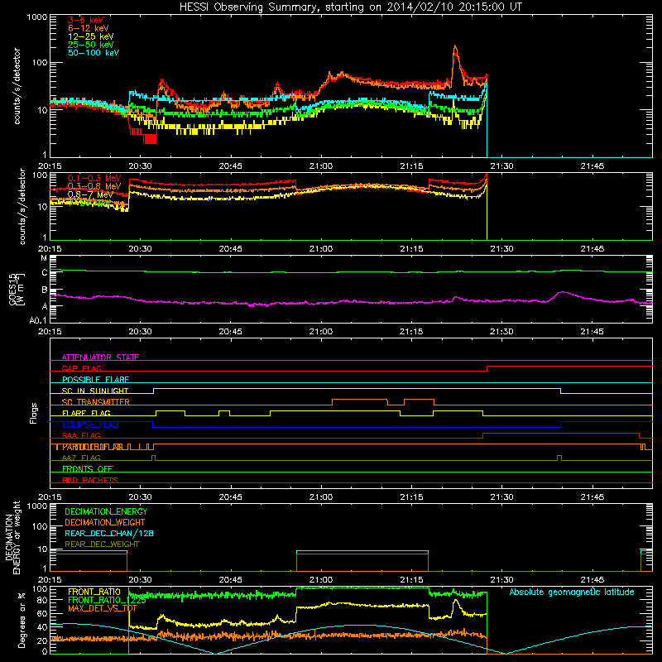Select the ATTENUATOR_STATE flag label
662x662 pixels.
click(x=100, y=357)
